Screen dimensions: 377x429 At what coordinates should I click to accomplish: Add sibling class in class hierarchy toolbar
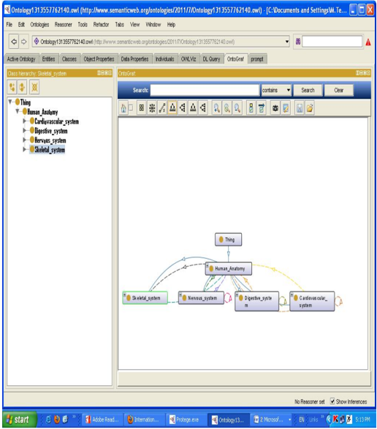22,87
